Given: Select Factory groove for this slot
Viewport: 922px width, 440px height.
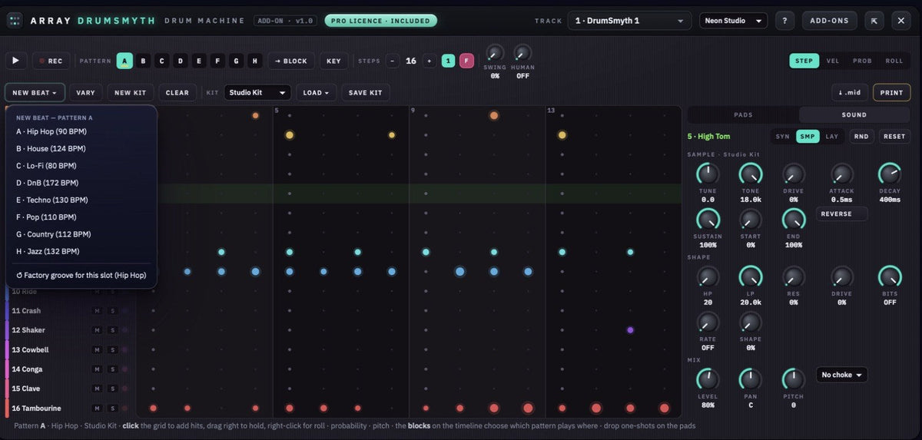Looking at the screenshot, I should point(81,275).
